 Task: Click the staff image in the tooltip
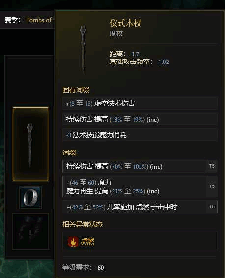coord(83,50)
